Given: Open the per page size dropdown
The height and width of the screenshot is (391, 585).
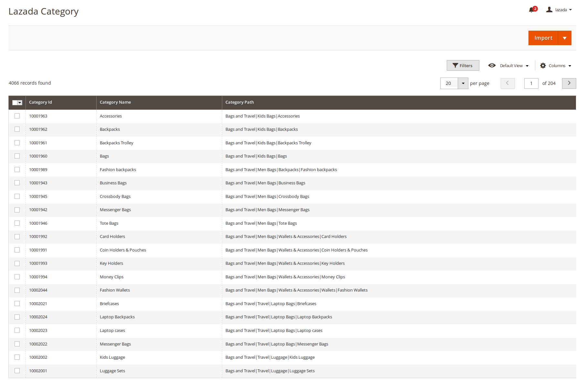Looking at the screenshot, I should pyautogui.click(x=463, y=83).
